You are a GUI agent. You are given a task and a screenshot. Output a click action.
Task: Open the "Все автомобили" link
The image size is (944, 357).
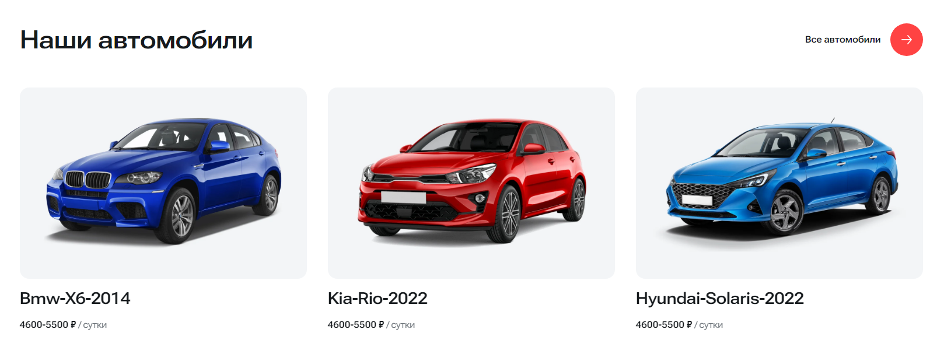[842, 40]
